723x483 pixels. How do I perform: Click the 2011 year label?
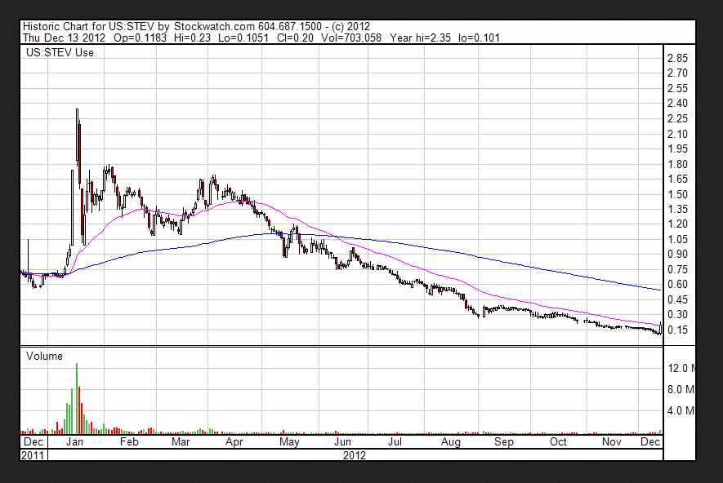click(33, 455)
